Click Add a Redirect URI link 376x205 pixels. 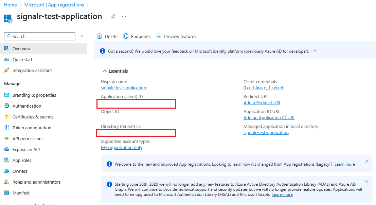pyautogui.click(x=261, y=102)
